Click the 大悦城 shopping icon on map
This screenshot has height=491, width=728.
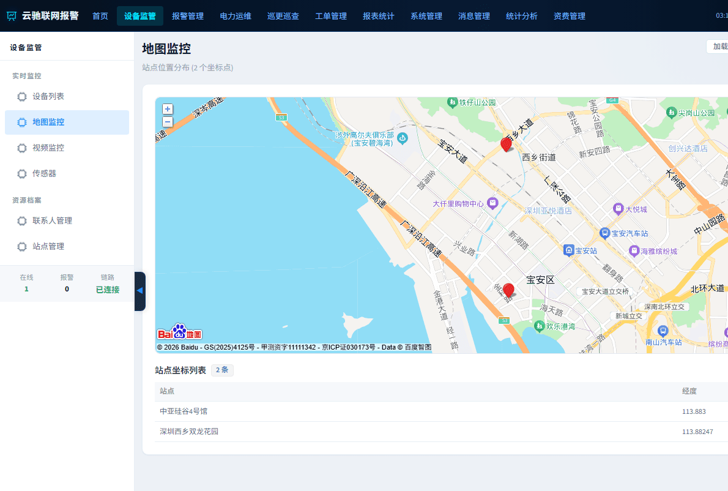coord(618,209)
